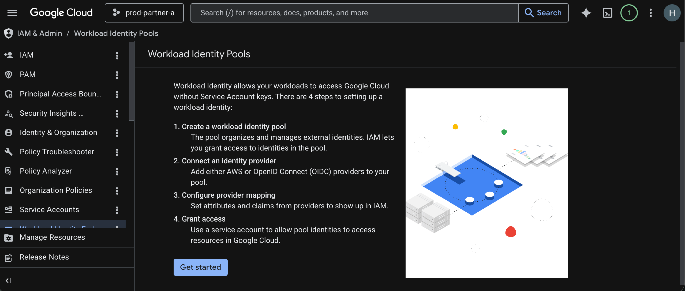Open more options for Policy Troubleshooter
Image resolution: width=685 pixels, height=291 pixels.
point(117,152)
